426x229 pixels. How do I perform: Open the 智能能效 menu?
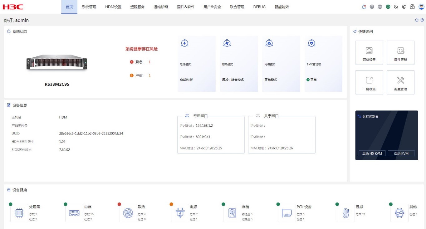pyautogui.click(x=282, y=7)
